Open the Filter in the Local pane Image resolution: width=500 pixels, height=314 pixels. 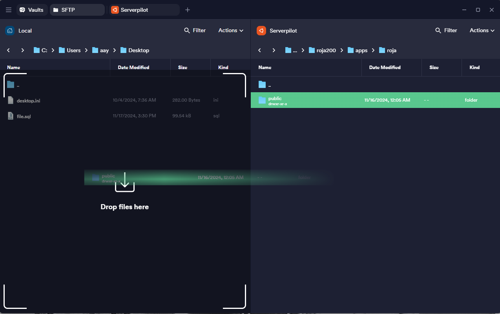pyautogui.click(x=195, y=31)
